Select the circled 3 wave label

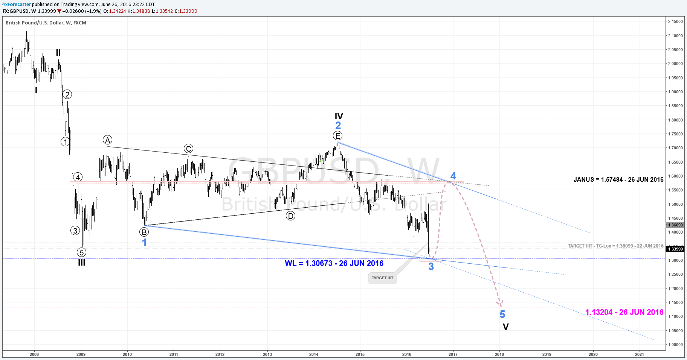(75, 231)
